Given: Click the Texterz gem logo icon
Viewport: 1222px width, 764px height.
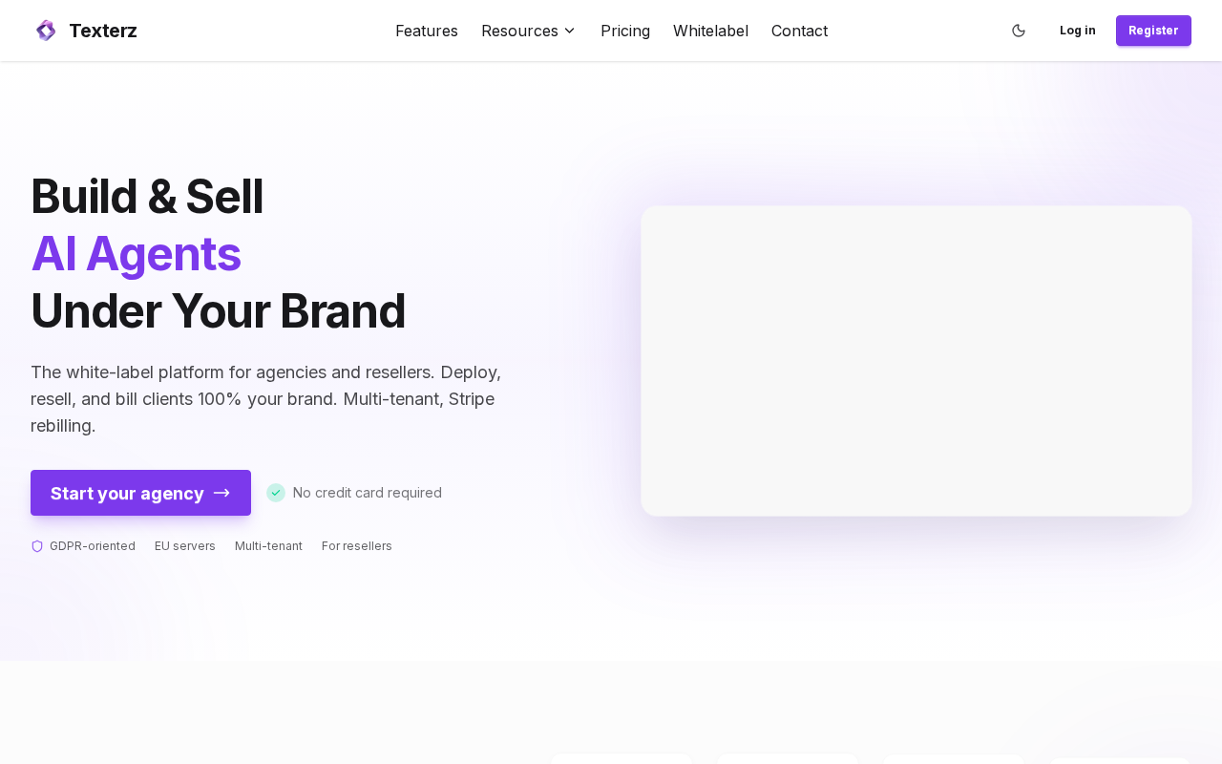Looking at the screenshot, I should (x=46, y=31).
